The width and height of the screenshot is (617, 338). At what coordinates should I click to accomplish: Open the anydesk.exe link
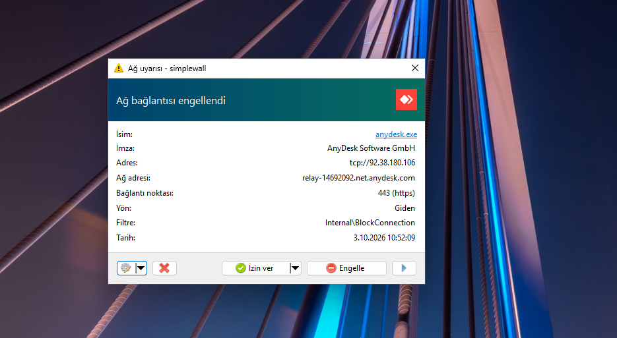pos(396,134)
